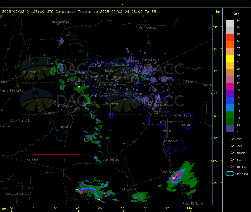This screenshot has width=251, height=212.
Task: Click the white 80 dBZ color swatch
Action: tap(230, 24)
